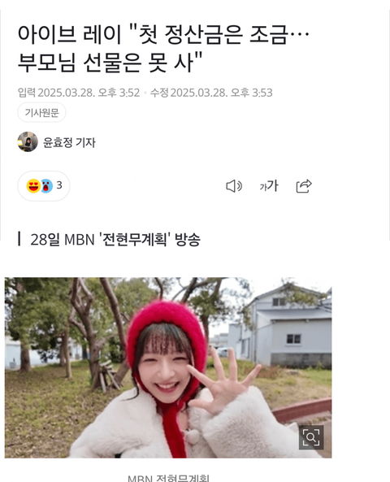Tap the share arrow icon

click(x=304, y=186)
